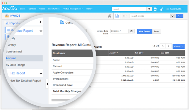Select the Annual report option
Viewport: 189px width, 110px height.
point(24,58)
